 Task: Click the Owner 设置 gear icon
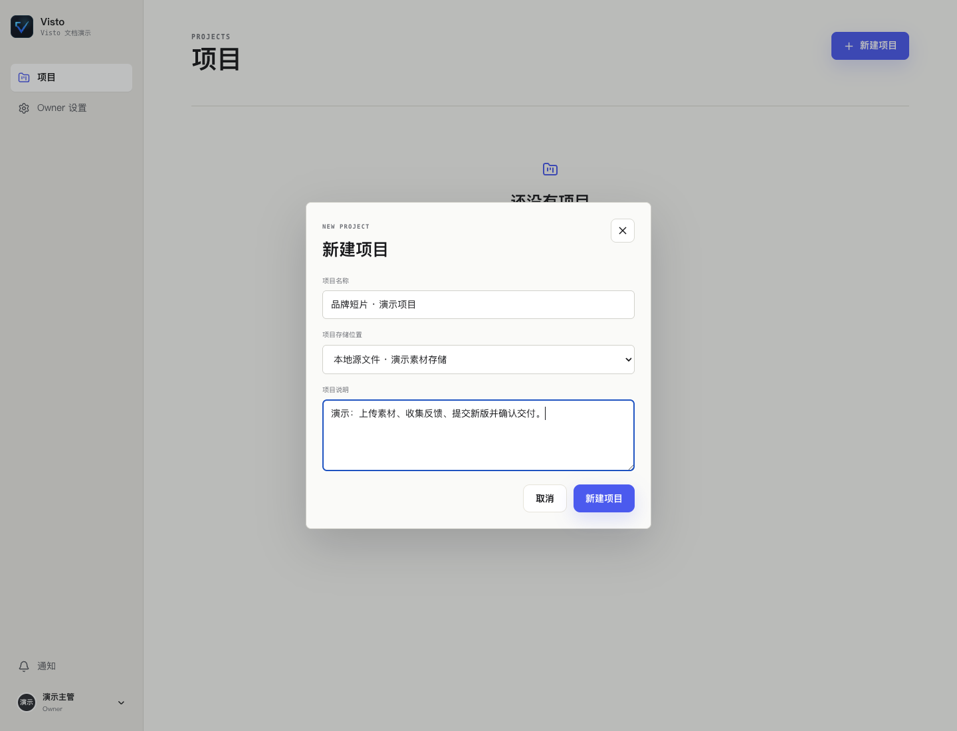[x=24, y=108]
